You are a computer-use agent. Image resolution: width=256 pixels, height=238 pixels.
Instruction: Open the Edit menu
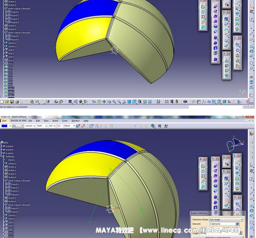(38, 121)
